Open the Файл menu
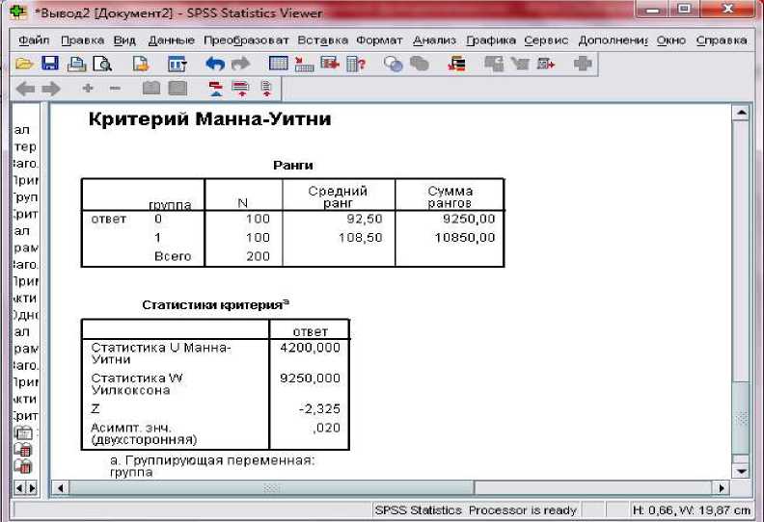 [34, 40]
